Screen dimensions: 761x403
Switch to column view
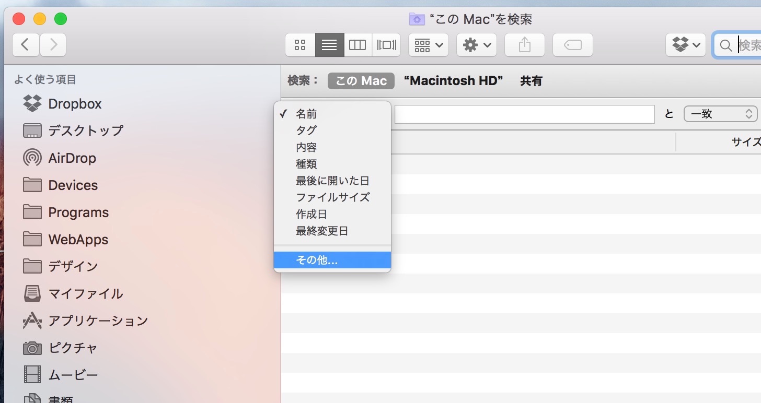[358, 45]
